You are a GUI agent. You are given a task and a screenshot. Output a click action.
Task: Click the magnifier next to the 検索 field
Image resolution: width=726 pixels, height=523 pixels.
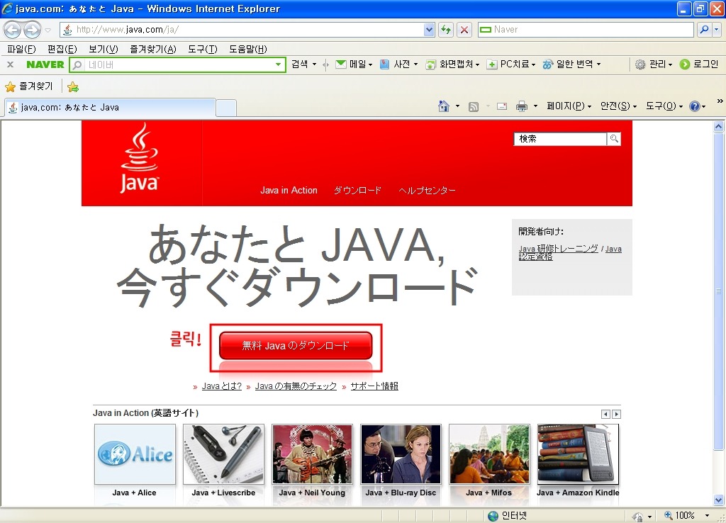click(614, 138)
